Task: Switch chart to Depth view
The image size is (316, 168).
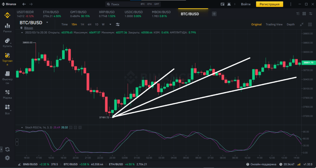Action: point(291,24)
